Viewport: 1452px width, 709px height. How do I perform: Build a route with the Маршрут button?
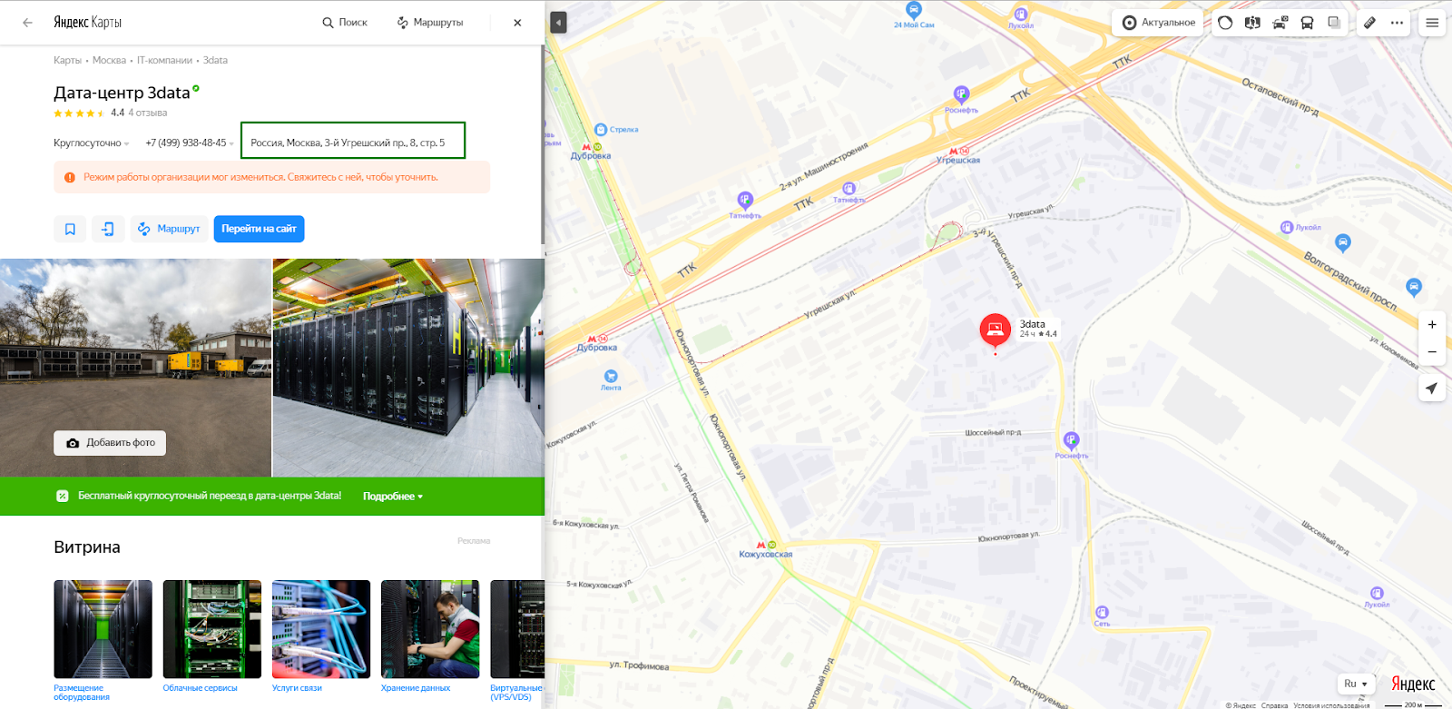pyautogui.click(x=169, y=229)
